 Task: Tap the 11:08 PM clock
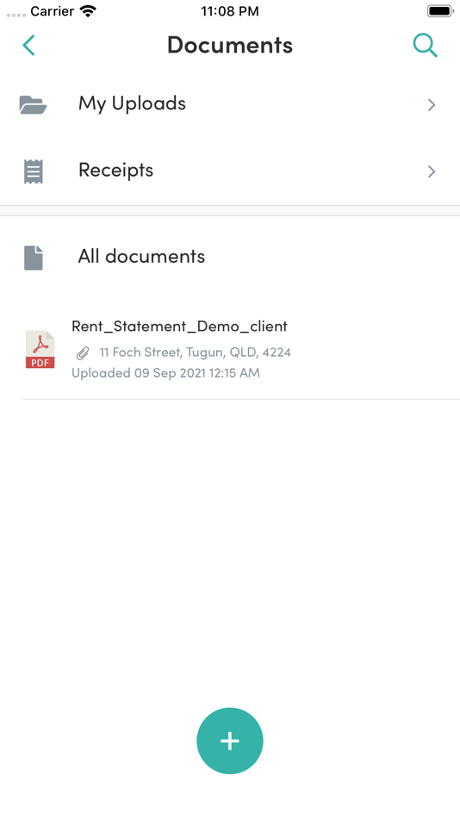(230, 11)
